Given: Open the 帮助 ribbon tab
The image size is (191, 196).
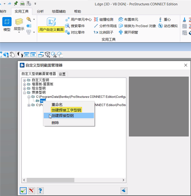Looking at the screenshot, I should 77,11.
